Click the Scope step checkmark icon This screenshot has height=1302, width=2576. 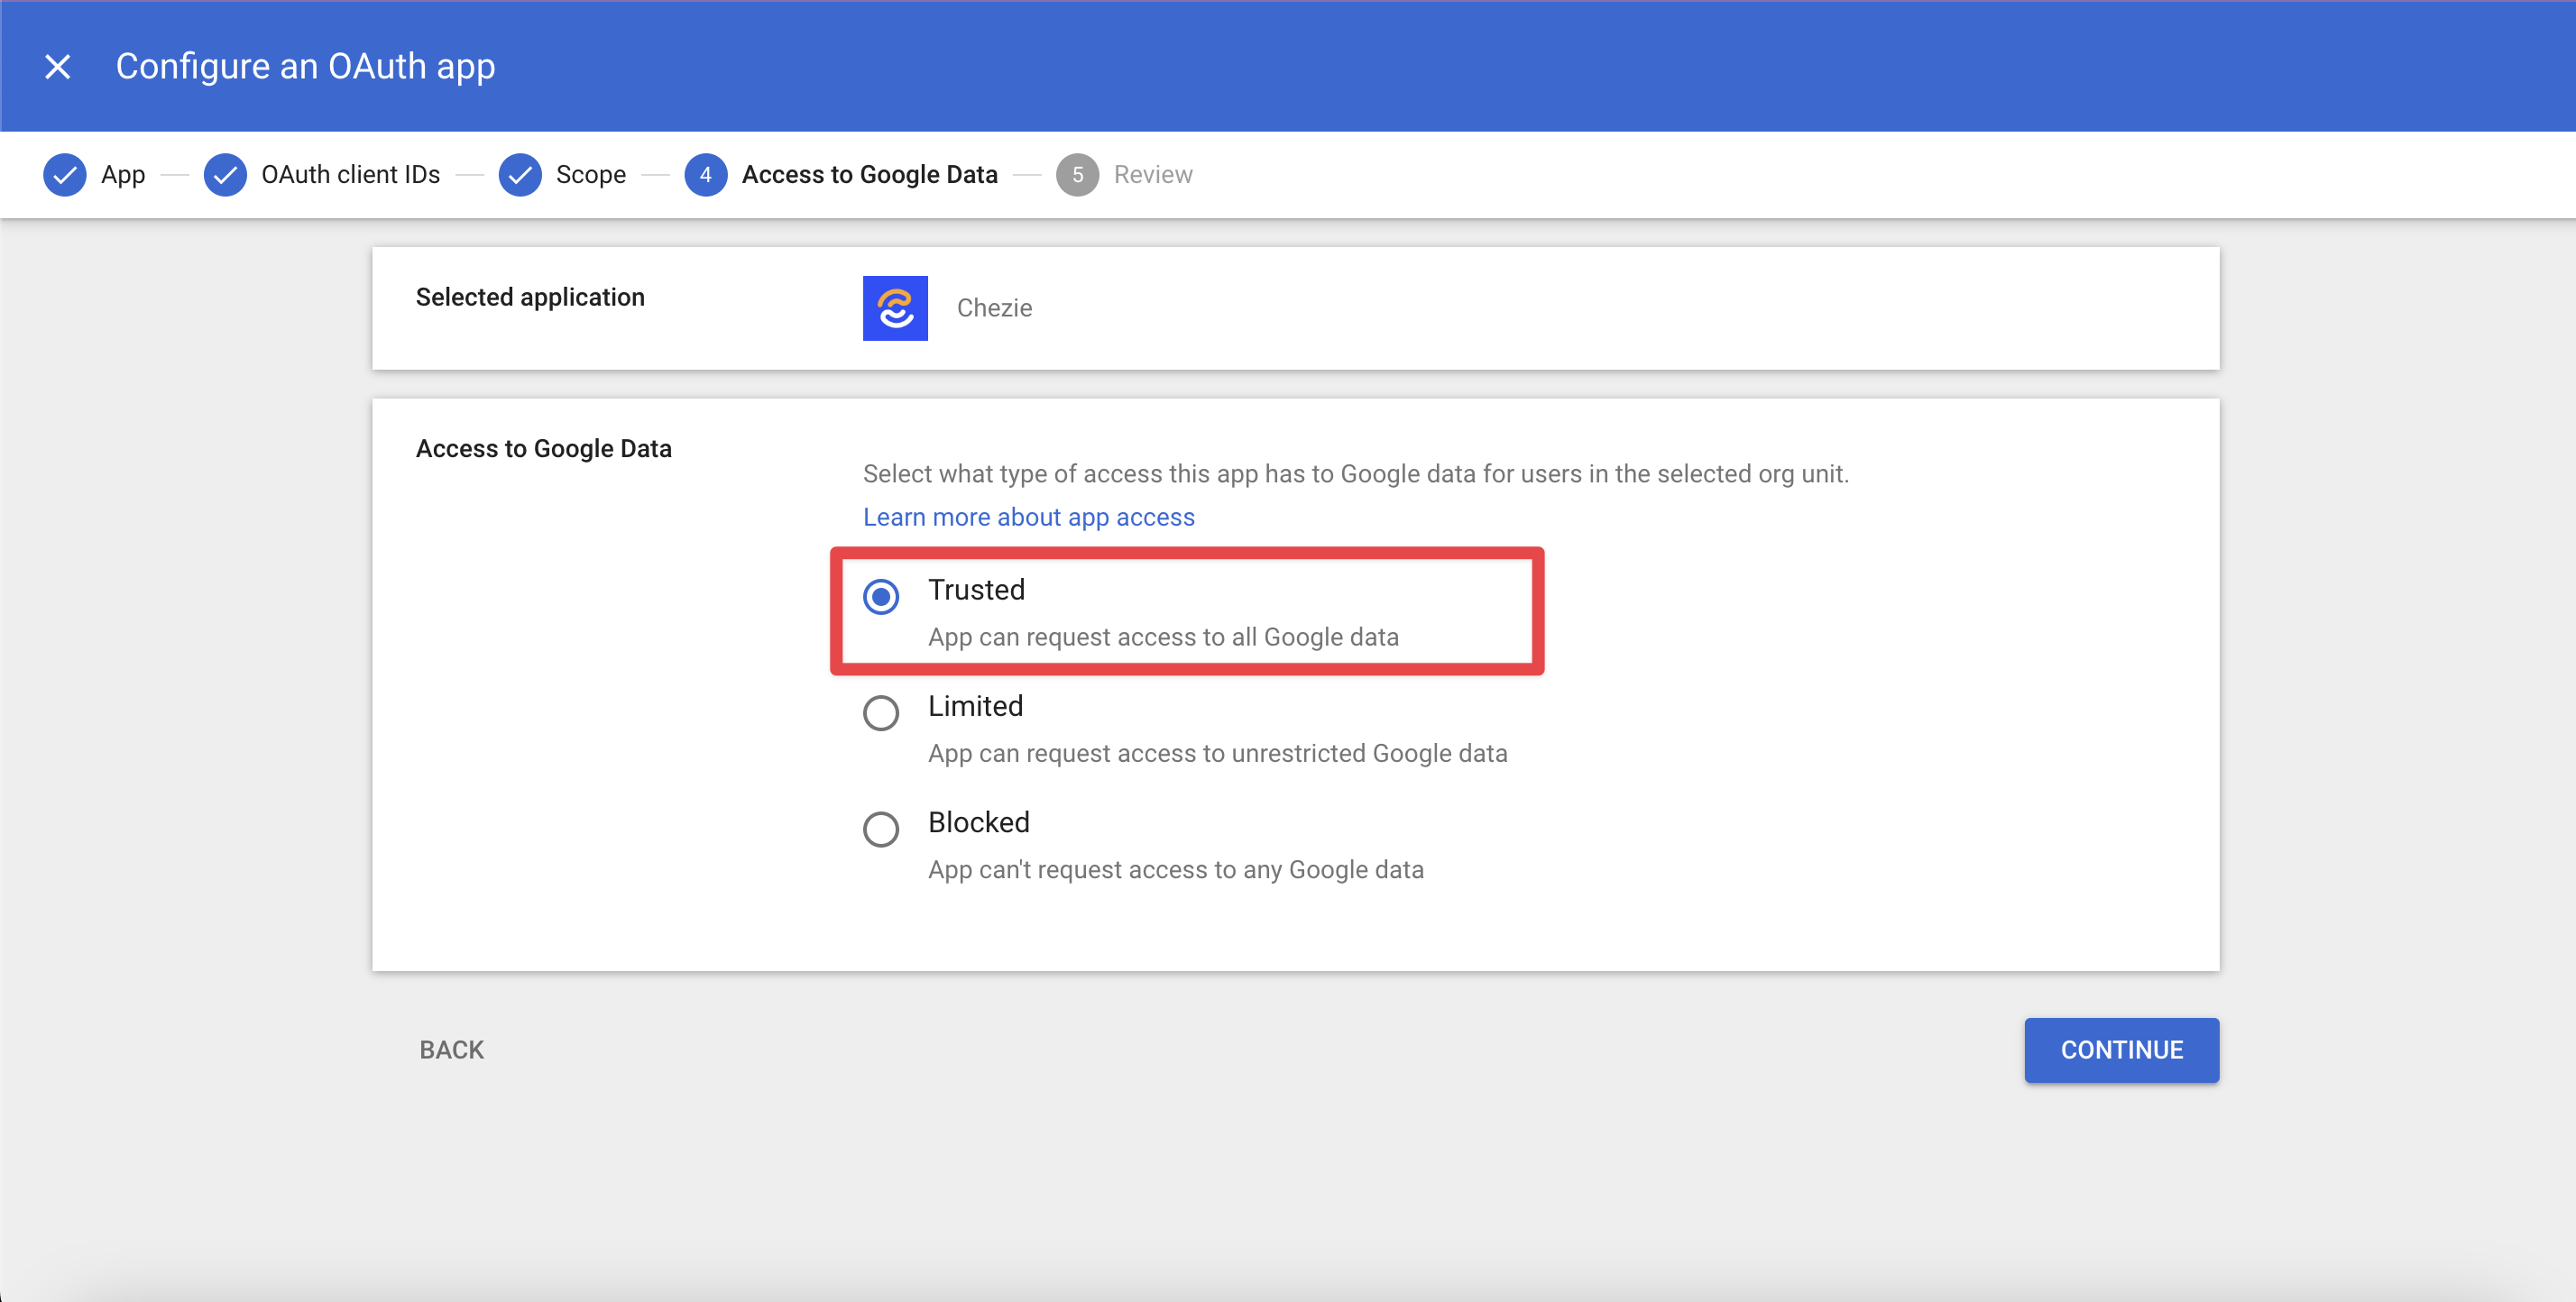[x=520, y=175]
